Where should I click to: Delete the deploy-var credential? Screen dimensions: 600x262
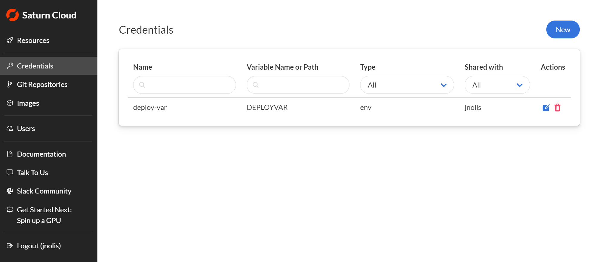pos(557,107)
